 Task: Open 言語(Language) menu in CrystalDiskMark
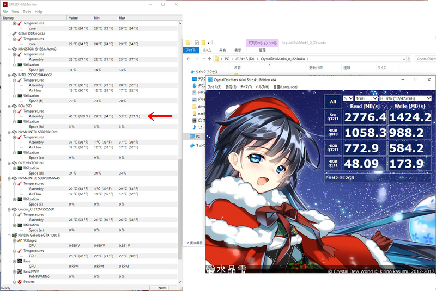pyautogui.click(x=285, y=87)
